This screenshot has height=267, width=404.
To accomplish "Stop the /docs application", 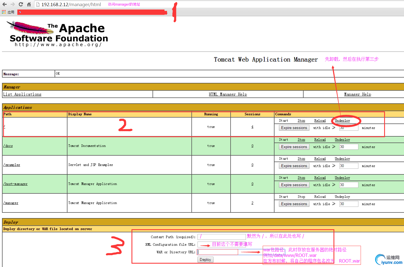I will [x=301, y=140].
